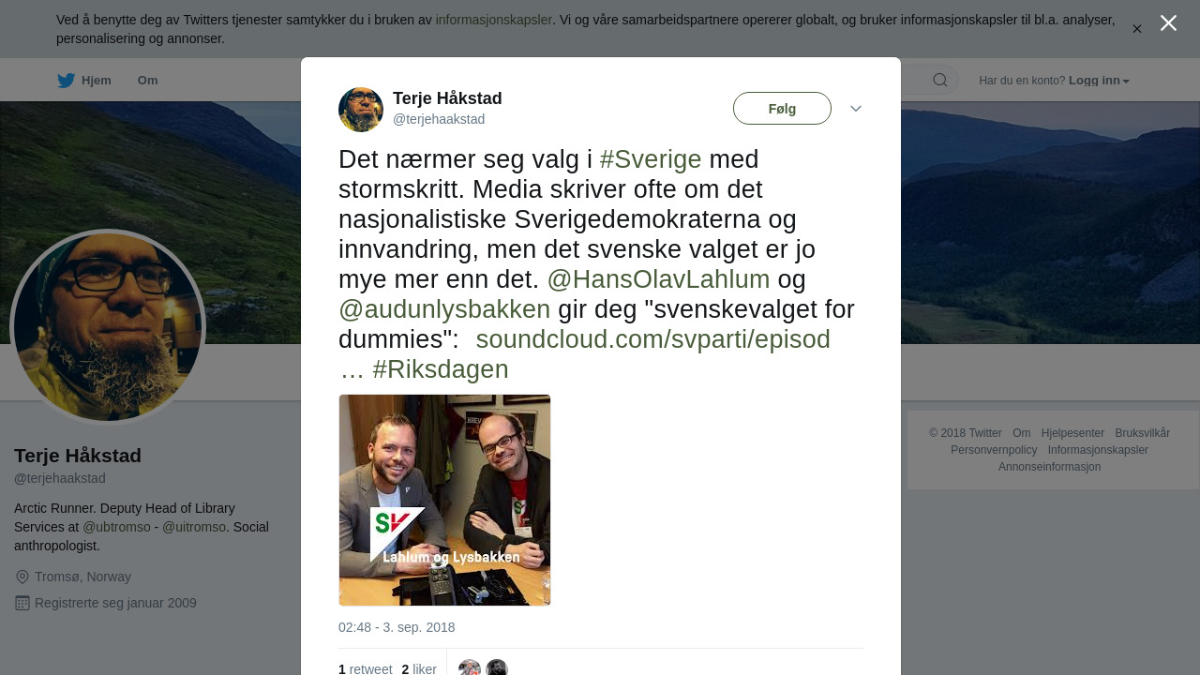1200x675 pixels.
Task: Open first liker's avatar below tweet
Action: click(470, 667)
